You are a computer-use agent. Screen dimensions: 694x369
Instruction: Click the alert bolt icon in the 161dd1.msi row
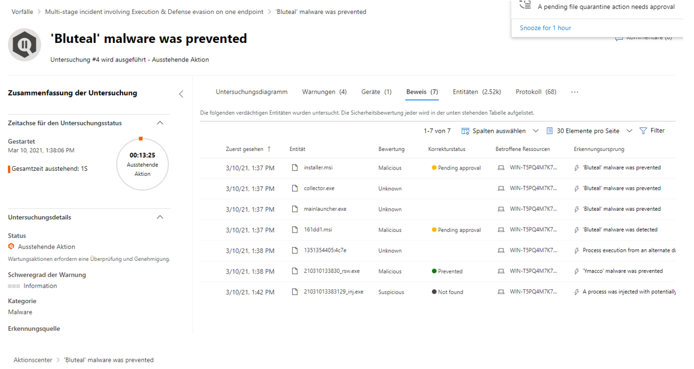tap(576, 230)
